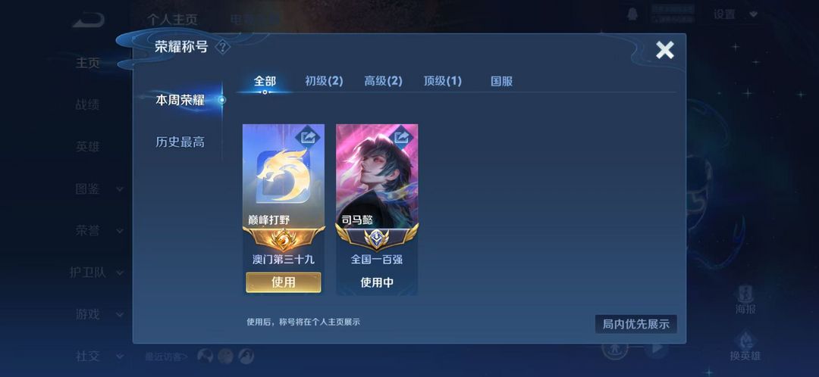This screenshot has width=819, height=377.
Task: Select 本周荣耀 in the left sidebar
Action: coord(180,100)
